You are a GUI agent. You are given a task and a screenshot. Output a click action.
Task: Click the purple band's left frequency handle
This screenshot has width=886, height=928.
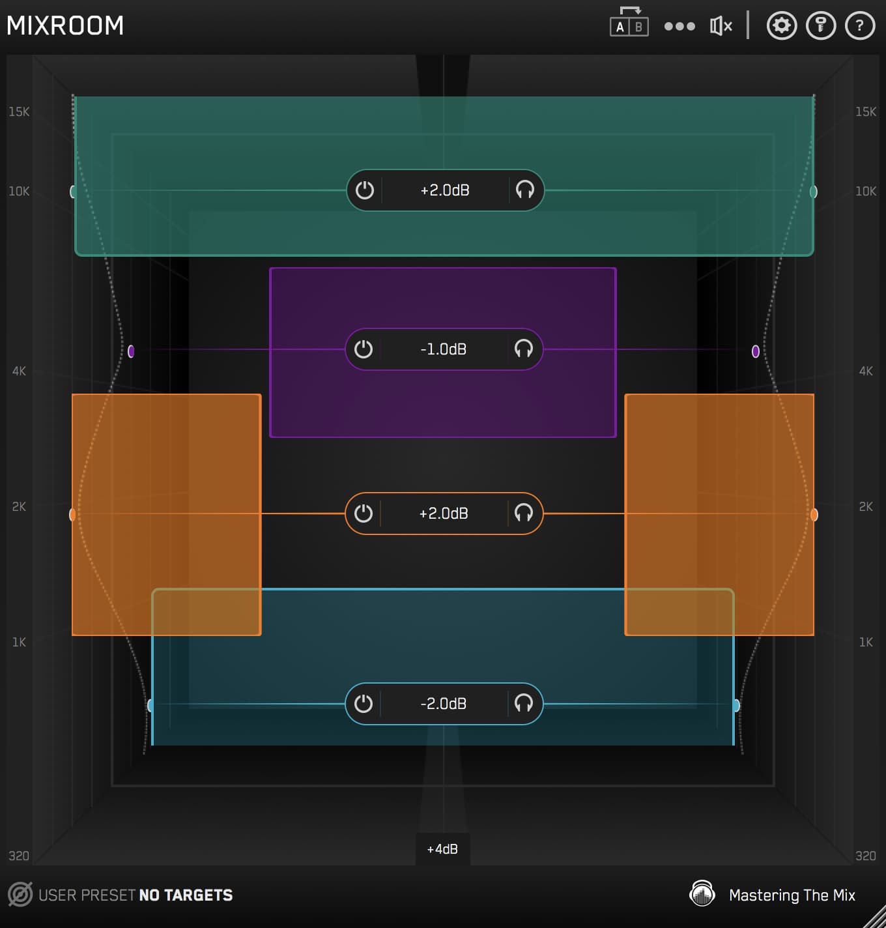coord(133,350)
